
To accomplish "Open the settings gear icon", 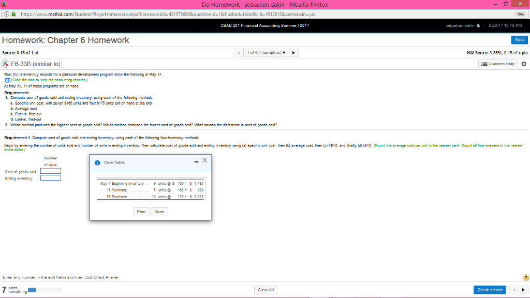I will (524, 64).
